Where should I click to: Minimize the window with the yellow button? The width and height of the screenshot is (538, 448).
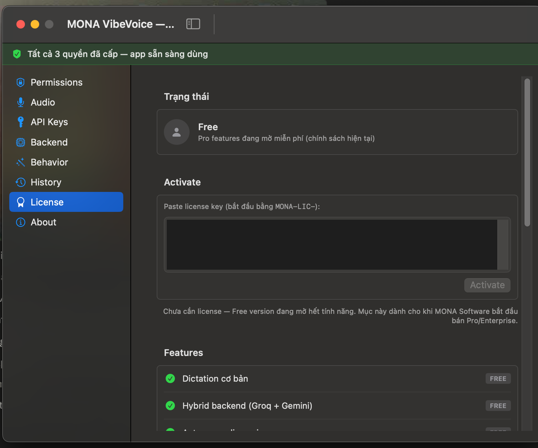pyautogui.click(x=35, y=24)
